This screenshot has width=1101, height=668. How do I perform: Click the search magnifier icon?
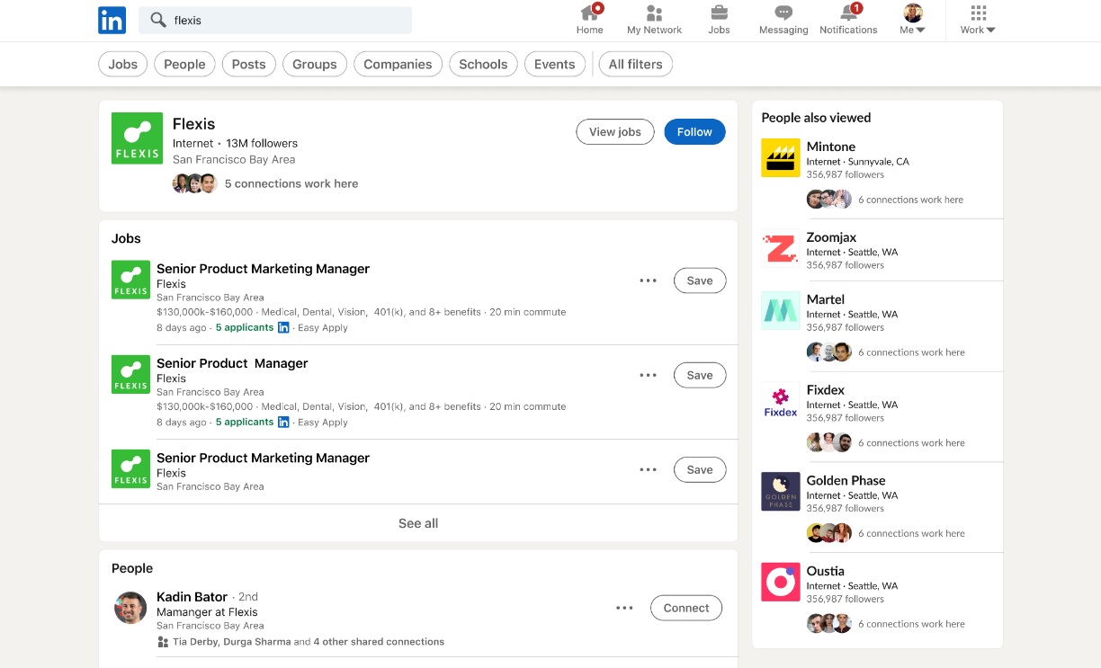point(158,20)
